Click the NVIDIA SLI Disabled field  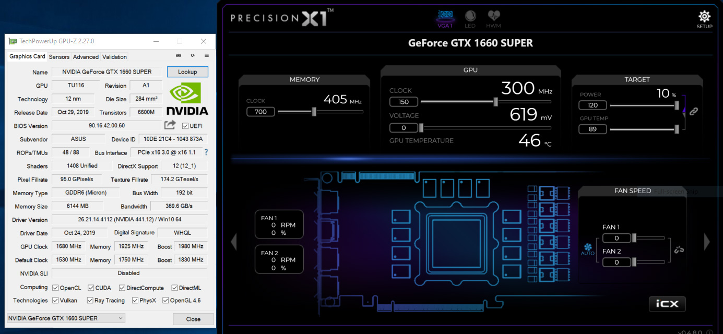[129, 273]
